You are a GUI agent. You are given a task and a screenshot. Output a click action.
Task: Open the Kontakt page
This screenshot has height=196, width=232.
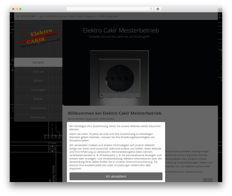[x=38, y=99]
